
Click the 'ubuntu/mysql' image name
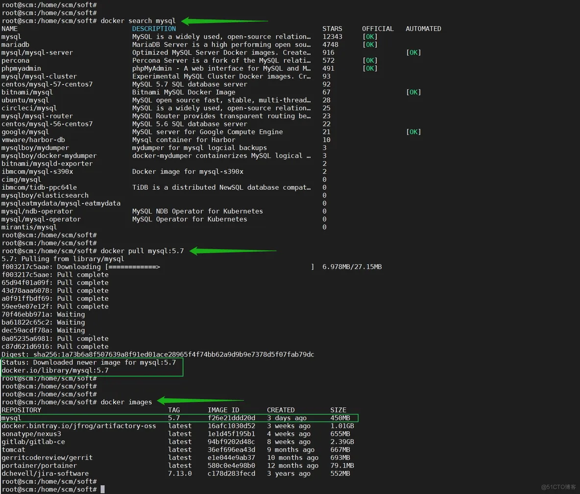click(x=25, y=101)
